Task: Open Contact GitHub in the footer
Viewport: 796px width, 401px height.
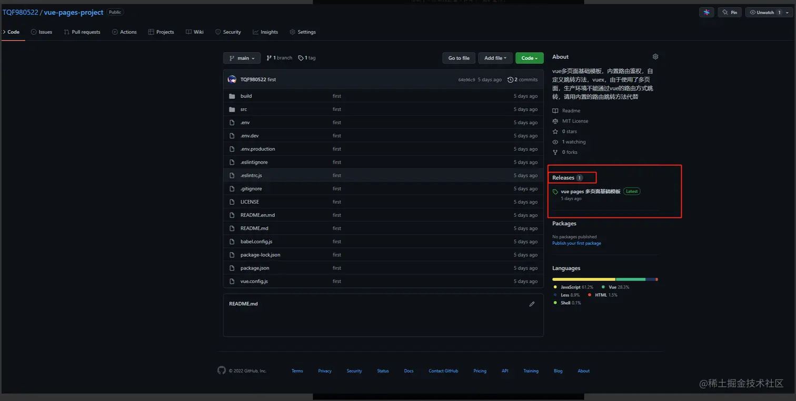Action: pyautogui.click(x=443, y=371)
